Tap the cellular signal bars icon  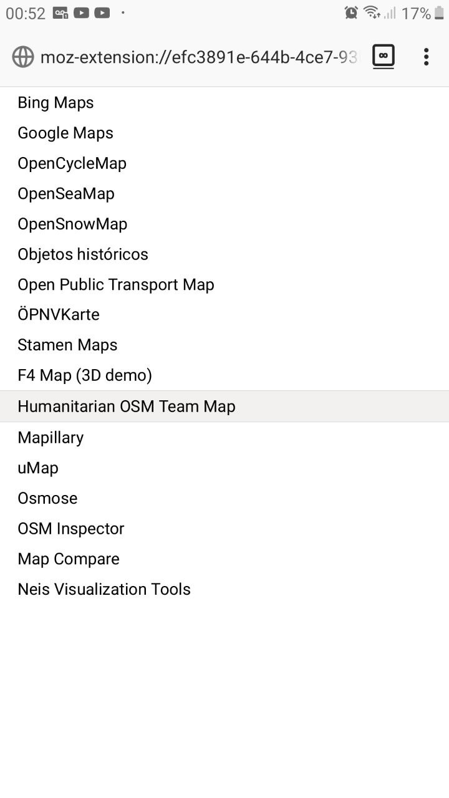[390, 13]
